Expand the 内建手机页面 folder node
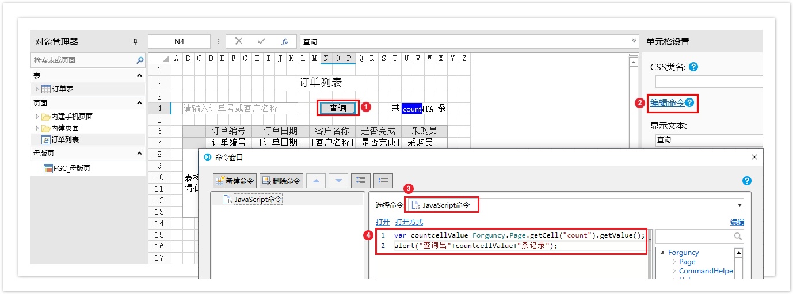This screenshot has width=793, height=294. click(37, 117)
